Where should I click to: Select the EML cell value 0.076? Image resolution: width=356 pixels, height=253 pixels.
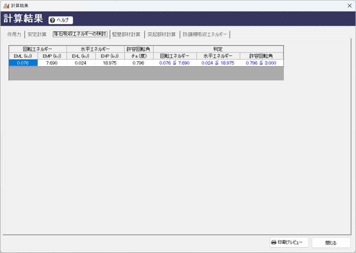pyautogui.click(x=23, y=63)
